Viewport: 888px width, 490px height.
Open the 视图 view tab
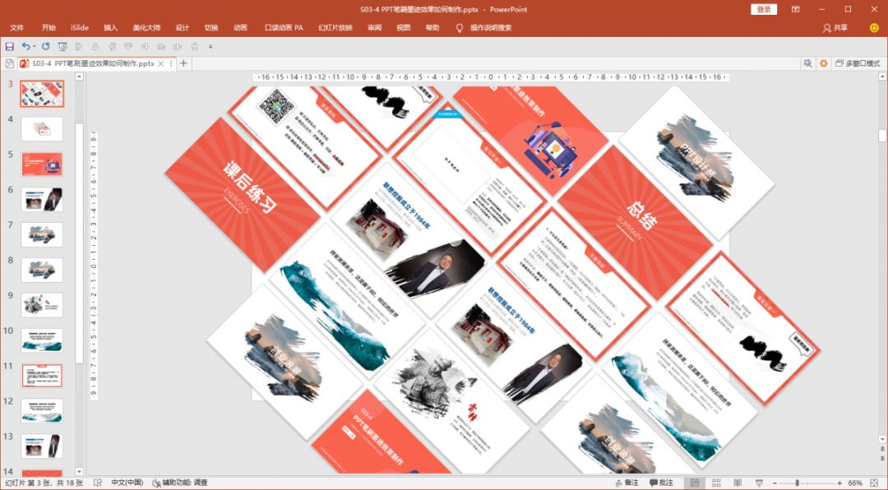403,28
